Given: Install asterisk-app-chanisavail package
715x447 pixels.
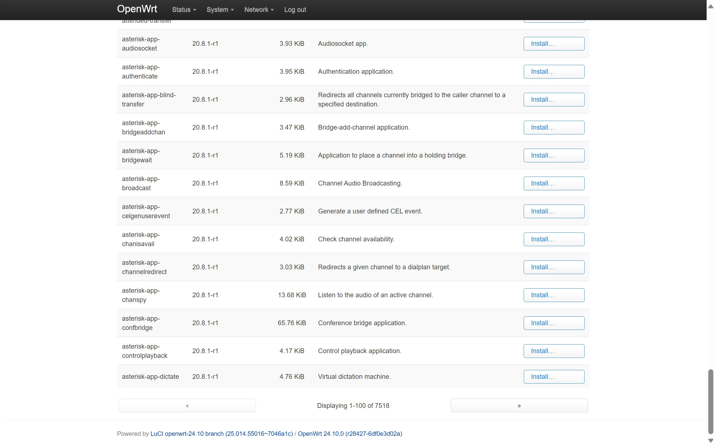Looking at the screenshot, I should click(x=554, y=239).
